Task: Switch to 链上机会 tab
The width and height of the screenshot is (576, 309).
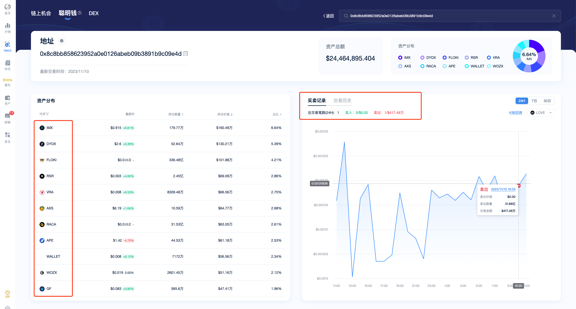Action: click(41, 13)
